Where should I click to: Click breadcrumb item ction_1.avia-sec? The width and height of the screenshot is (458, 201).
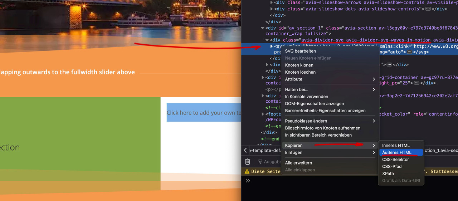[441, 151]
